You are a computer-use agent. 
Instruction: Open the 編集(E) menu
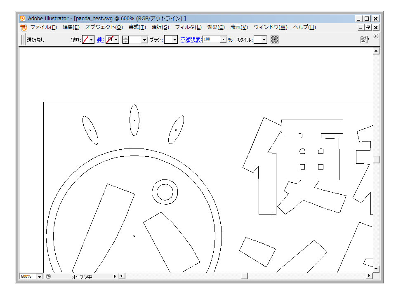point(71,27)
